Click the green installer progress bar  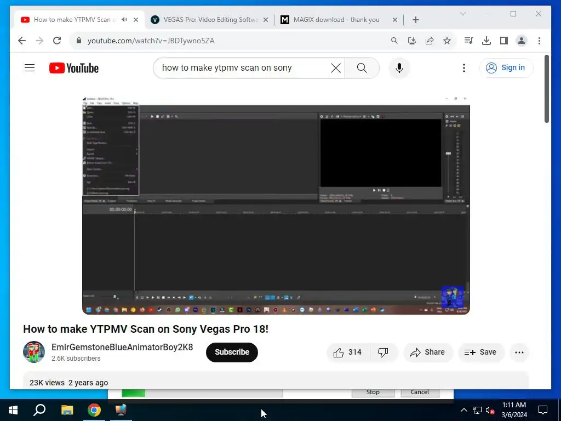point(202,392)
